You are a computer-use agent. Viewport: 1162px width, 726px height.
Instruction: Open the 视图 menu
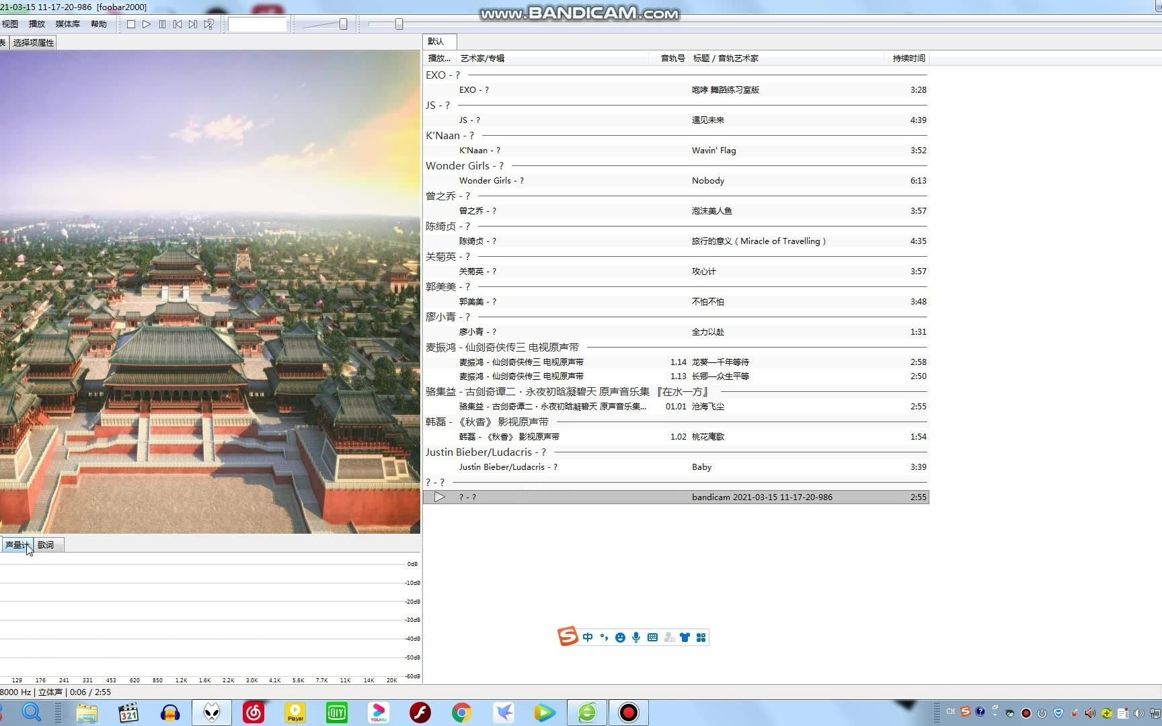[10, 24]
